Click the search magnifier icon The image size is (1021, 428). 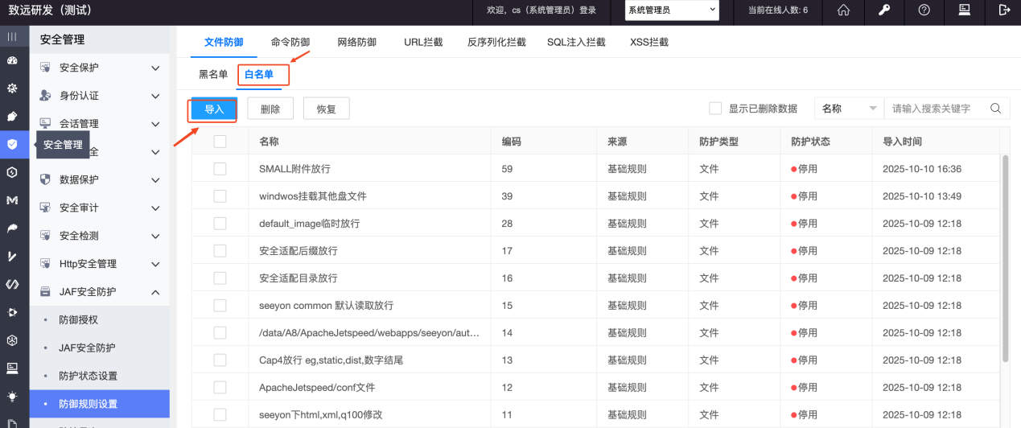pos(995,109)
